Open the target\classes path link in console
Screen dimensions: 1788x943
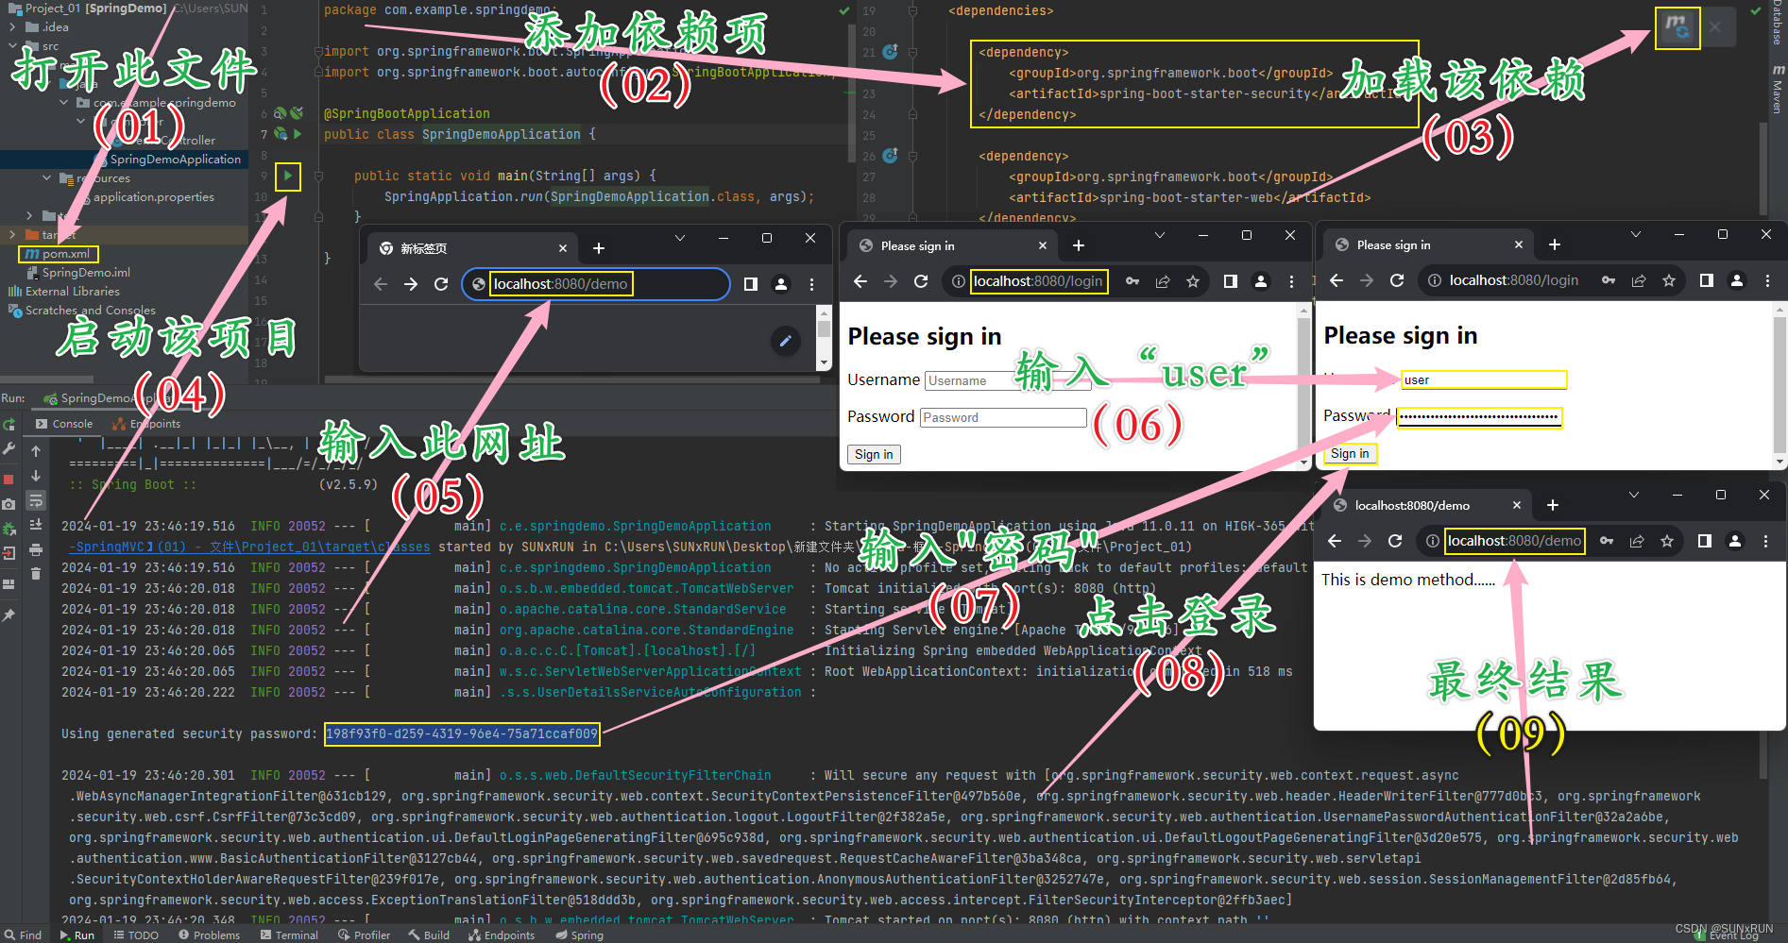point(249,547)
